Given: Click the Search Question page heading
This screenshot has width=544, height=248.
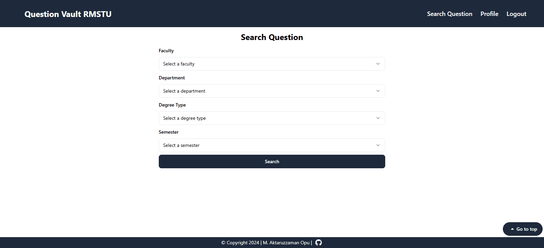Looking at the screenshot, I should (272, 37).
